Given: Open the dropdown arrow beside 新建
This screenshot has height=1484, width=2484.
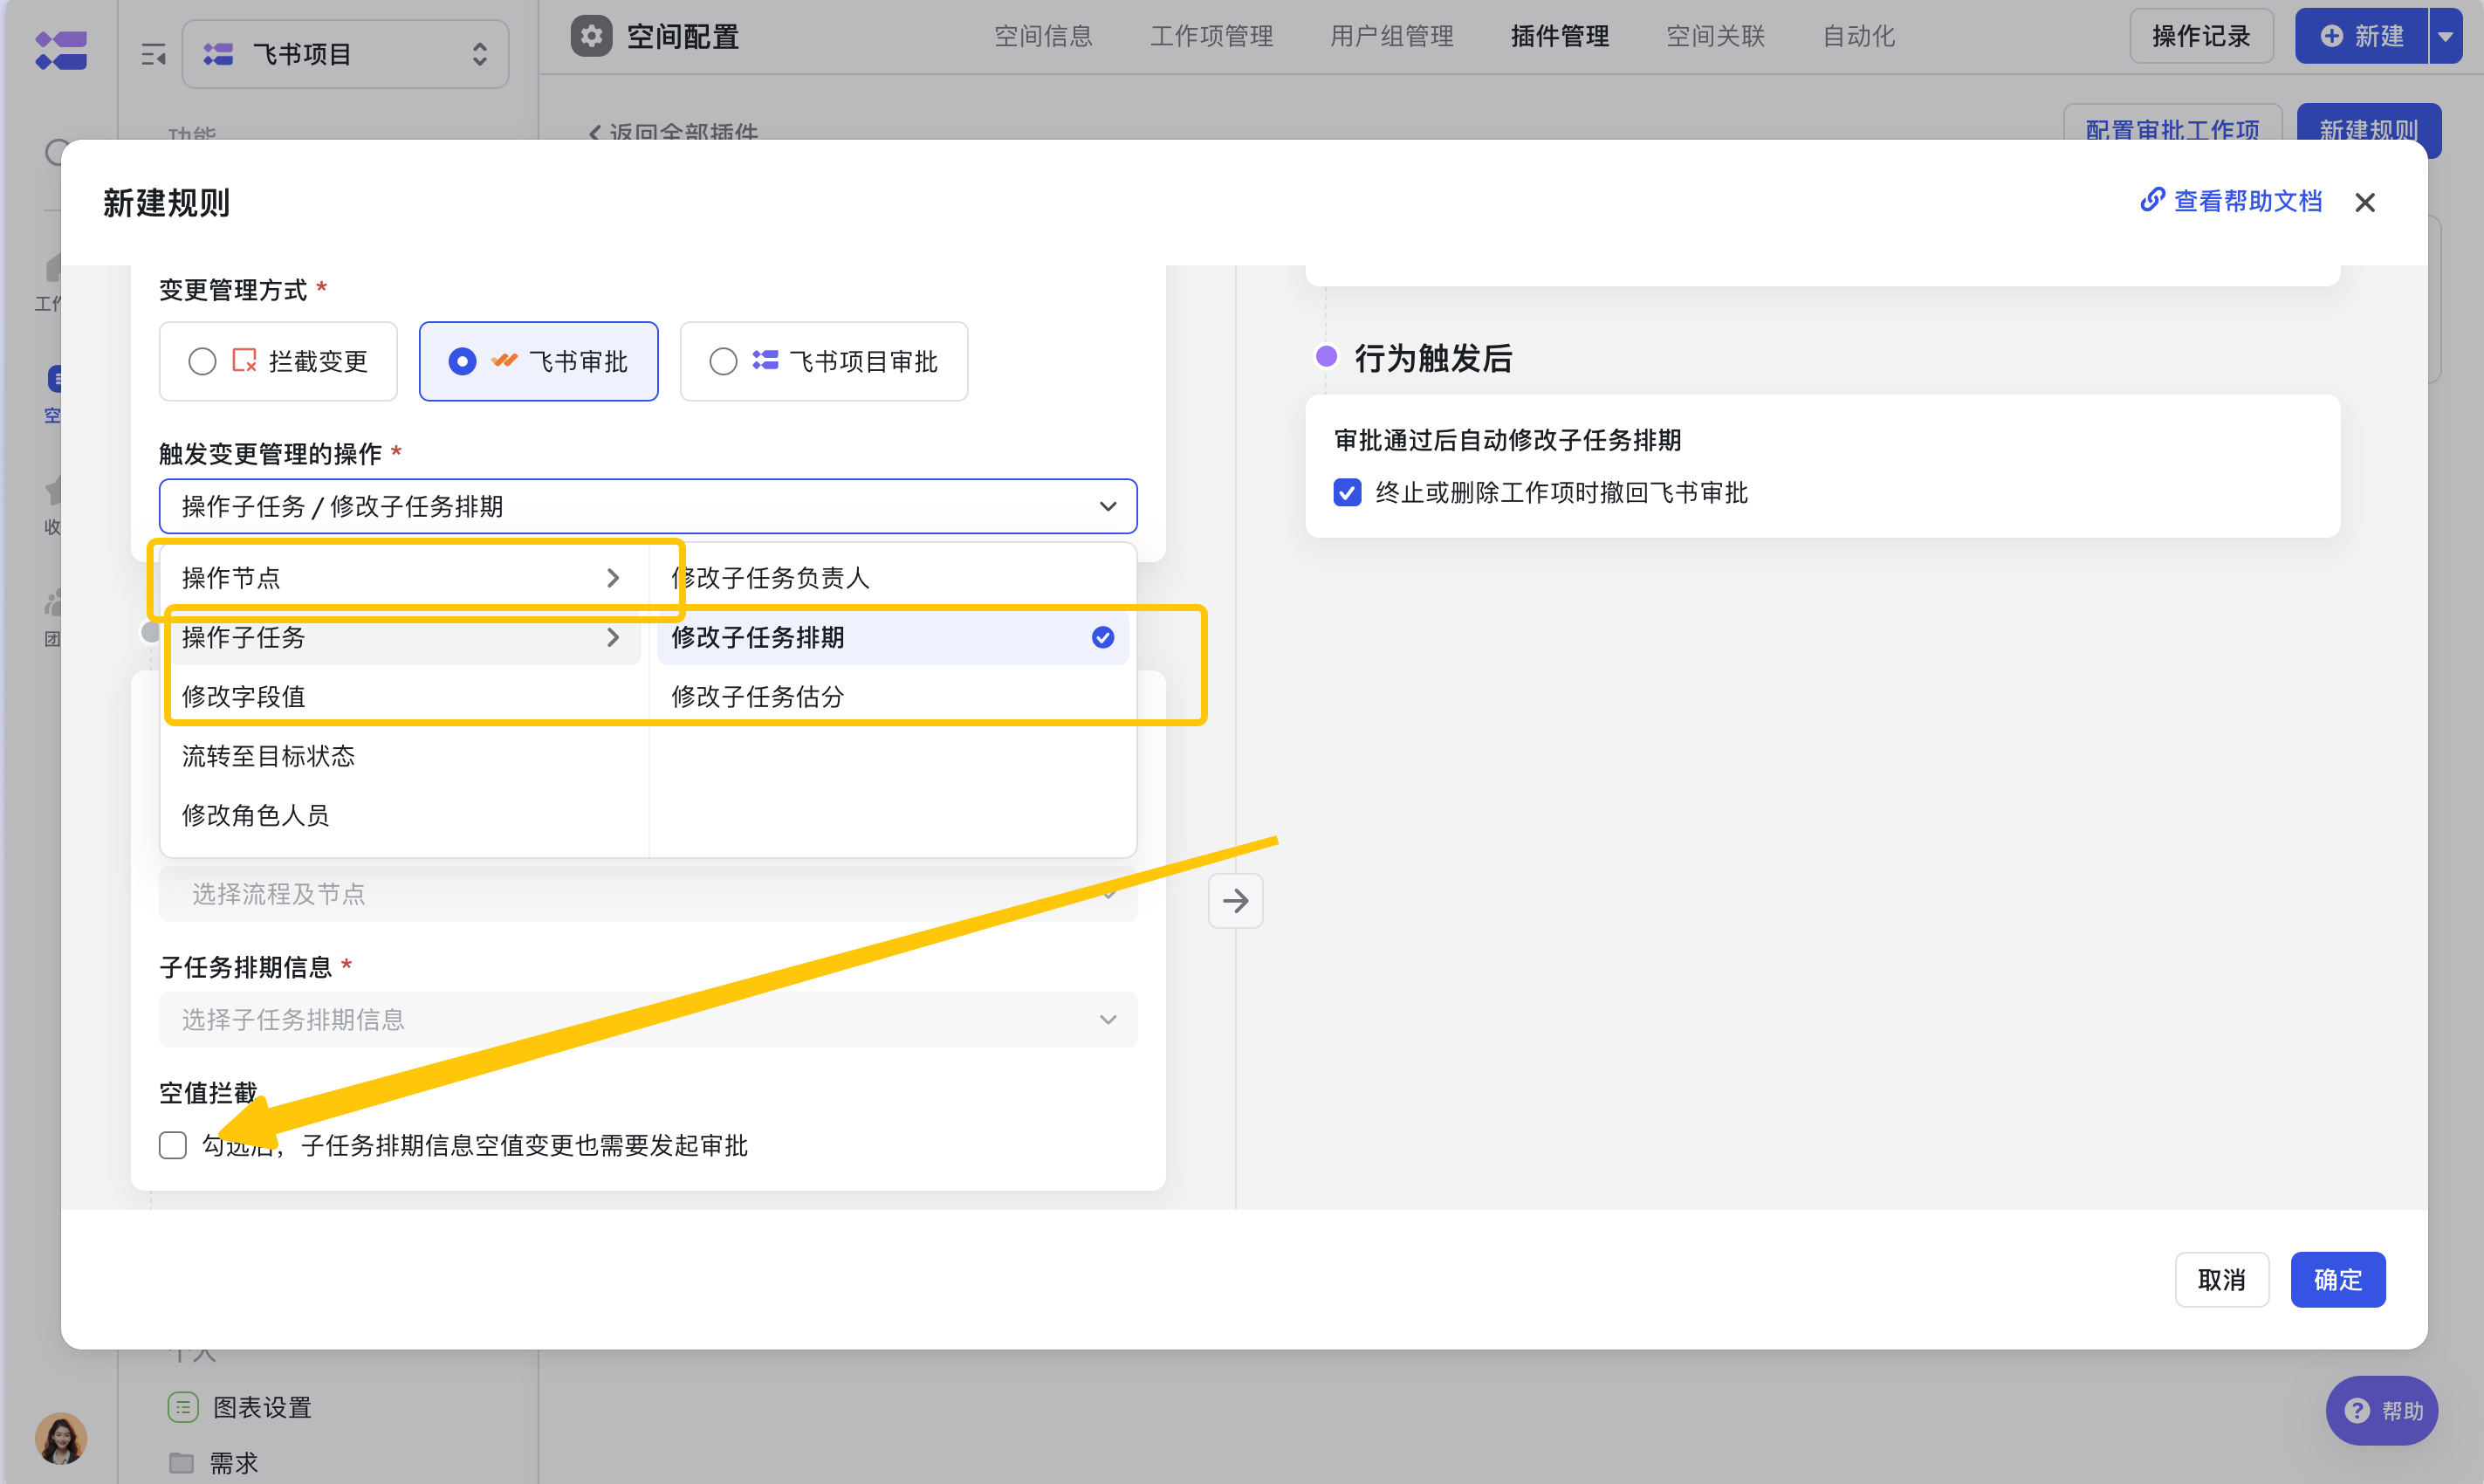Looking at the screenshot, I should click(x=2444, y=36).
